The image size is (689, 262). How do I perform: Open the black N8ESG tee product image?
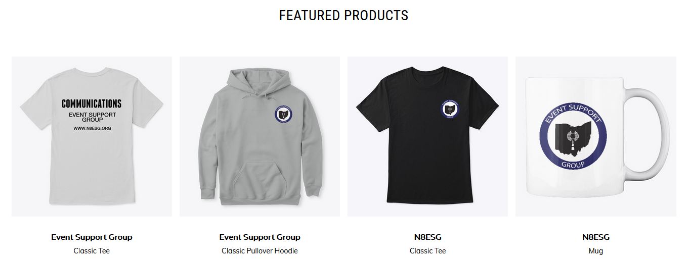427,136
